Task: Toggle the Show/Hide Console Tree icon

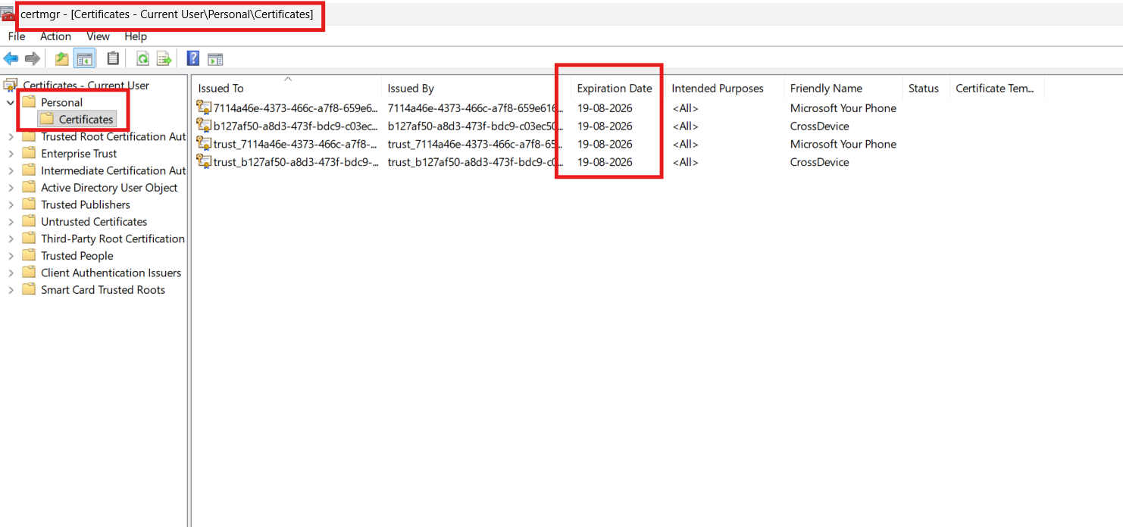Action: (84, 58)
